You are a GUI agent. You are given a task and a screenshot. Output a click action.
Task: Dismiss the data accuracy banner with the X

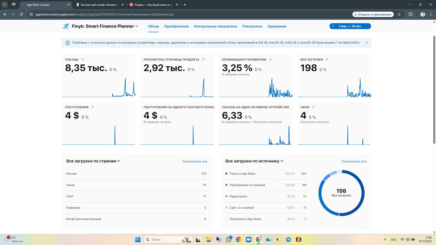366,43
